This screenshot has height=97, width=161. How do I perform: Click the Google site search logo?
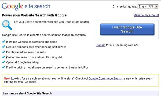(26, 6)
